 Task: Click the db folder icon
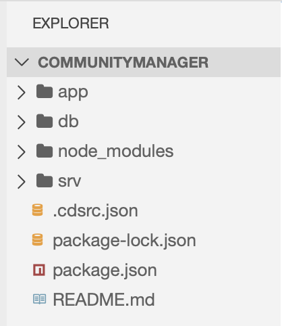pyautogui.click(x=45, y=121)
